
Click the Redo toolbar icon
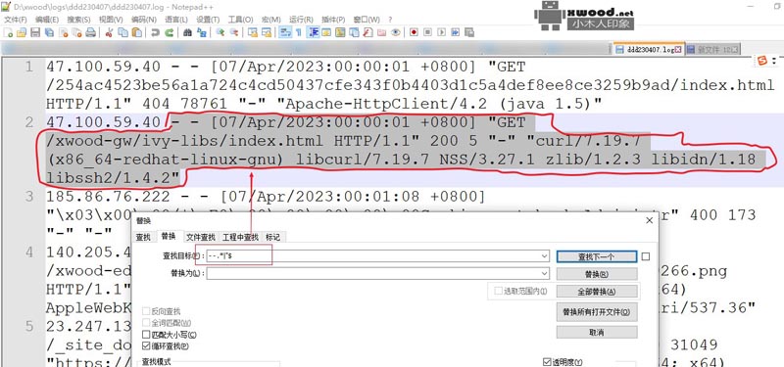pos(169,32)
